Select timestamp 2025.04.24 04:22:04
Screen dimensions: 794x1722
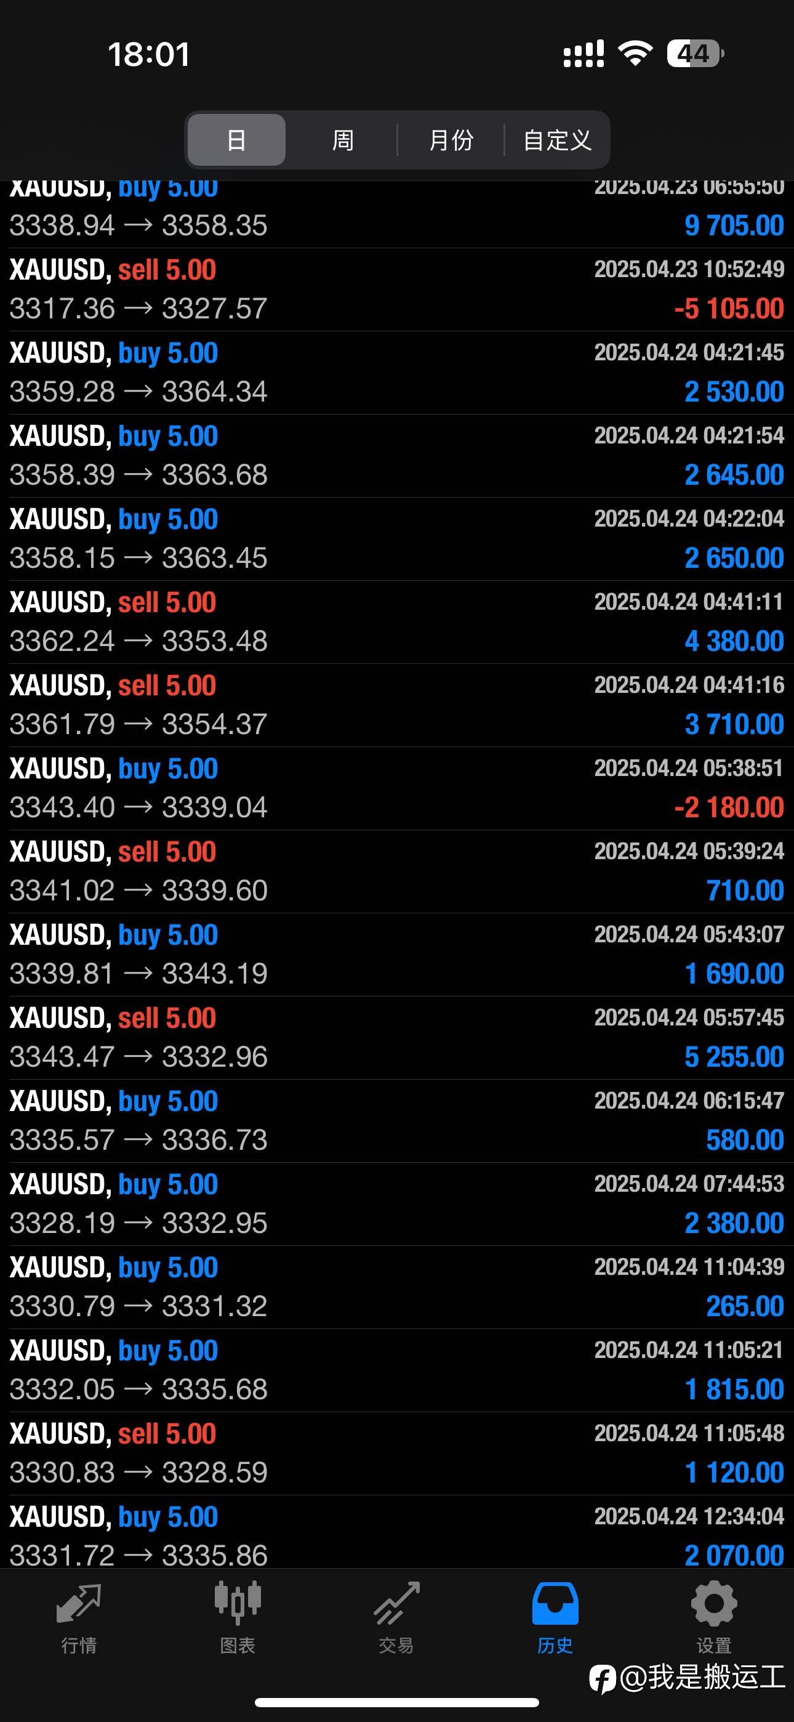689,519
